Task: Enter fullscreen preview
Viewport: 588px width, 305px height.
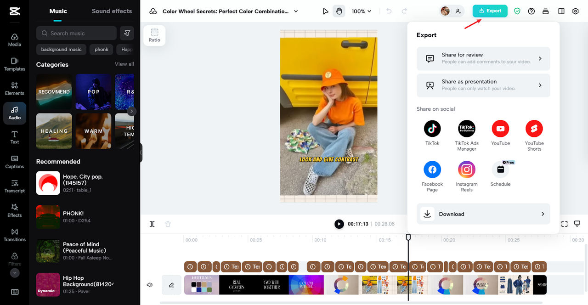Action: (x=565, y=224)
